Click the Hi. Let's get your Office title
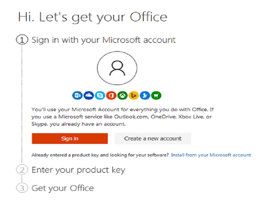The height and width of the screenshot is (206, 264). click(92, 17)
